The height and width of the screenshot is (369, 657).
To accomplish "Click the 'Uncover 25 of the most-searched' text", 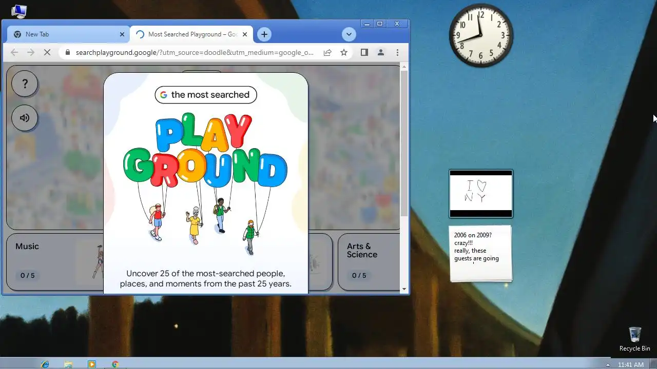I will click(x=205, y=279).
